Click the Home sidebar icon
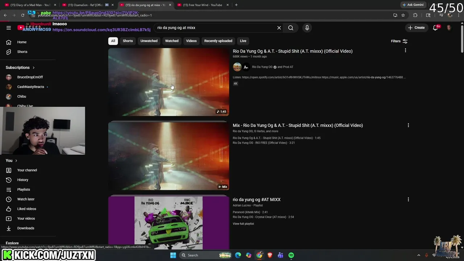464x261 pixels. click(9, 42)
